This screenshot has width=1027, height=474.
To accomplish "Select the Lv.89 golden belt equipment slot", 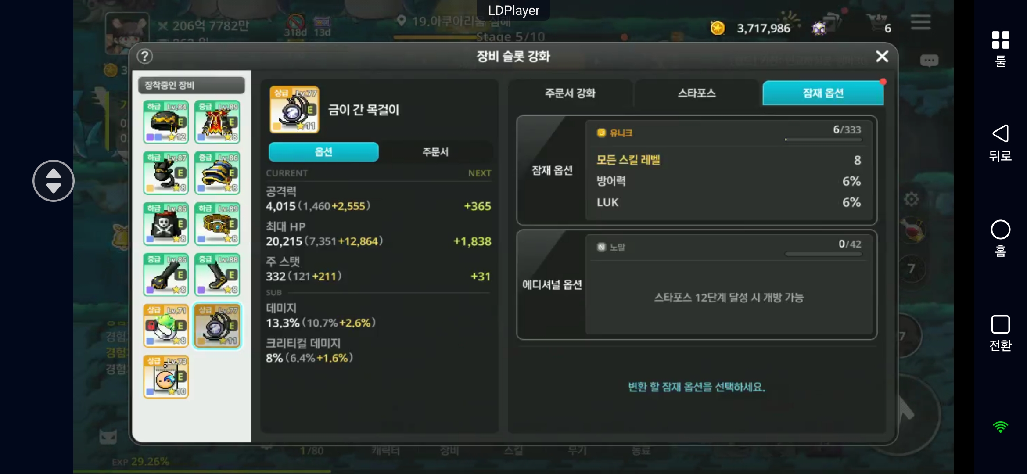I will click(217, 223).
